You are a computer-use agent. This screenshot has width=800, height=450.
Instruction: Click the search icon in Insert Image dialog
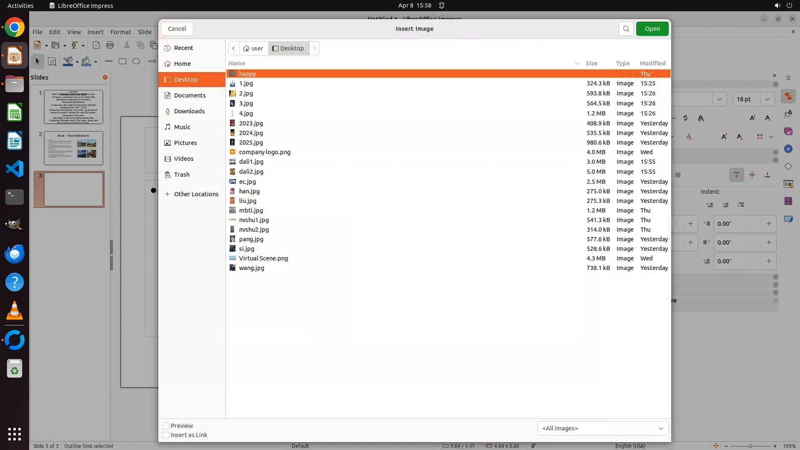(x=626, y=29)
